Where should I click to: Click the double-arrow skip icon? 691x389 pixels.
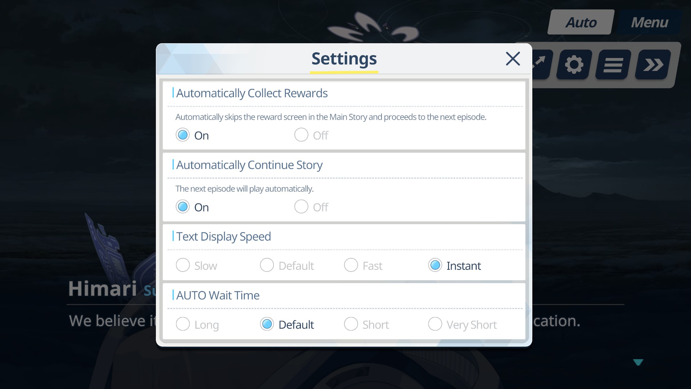(x=652, y=65)
